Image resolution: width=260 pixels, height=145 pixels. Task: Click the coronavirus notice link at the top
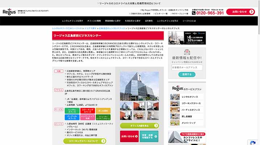(129, 4)
